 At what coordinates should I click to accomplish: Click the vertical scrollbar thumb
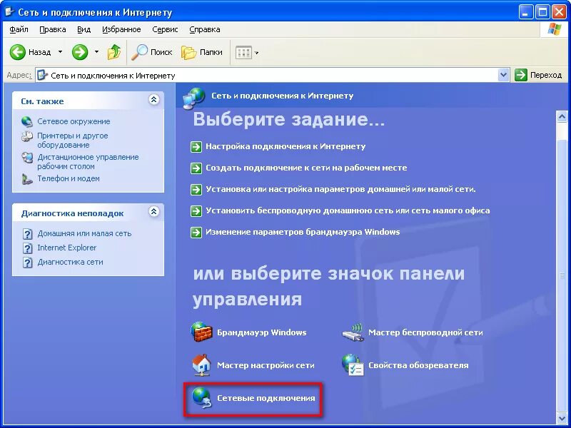[x=562, y=275]
